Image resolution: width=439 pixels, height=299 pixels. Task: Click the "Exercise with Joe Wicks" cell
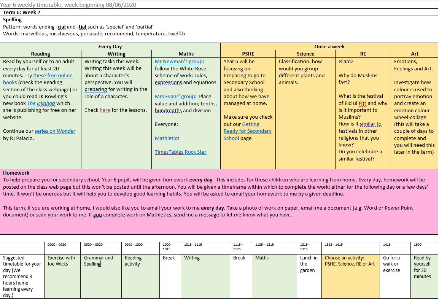61,261
